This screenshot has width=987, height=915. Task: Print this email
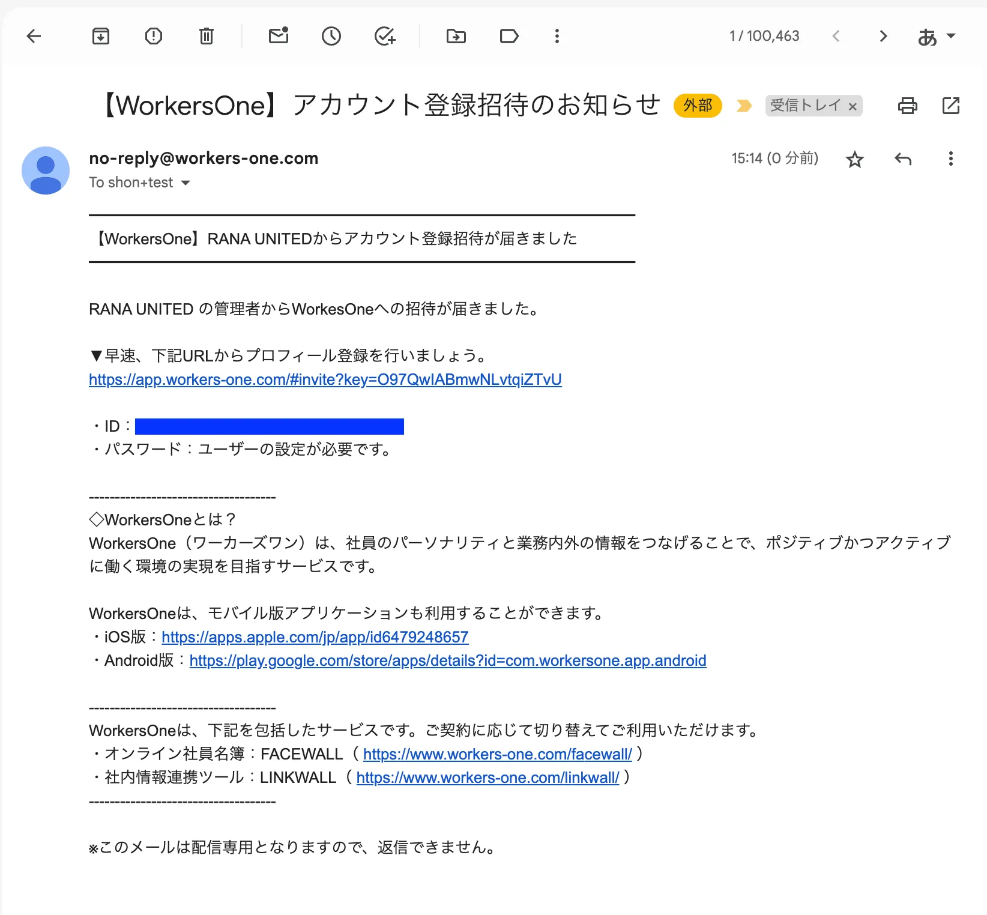[907, 106]
